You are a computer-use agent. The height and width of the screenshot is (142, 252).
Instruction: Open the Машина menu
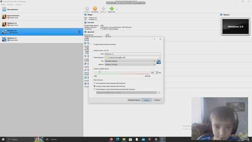click(x=10, y=4)
